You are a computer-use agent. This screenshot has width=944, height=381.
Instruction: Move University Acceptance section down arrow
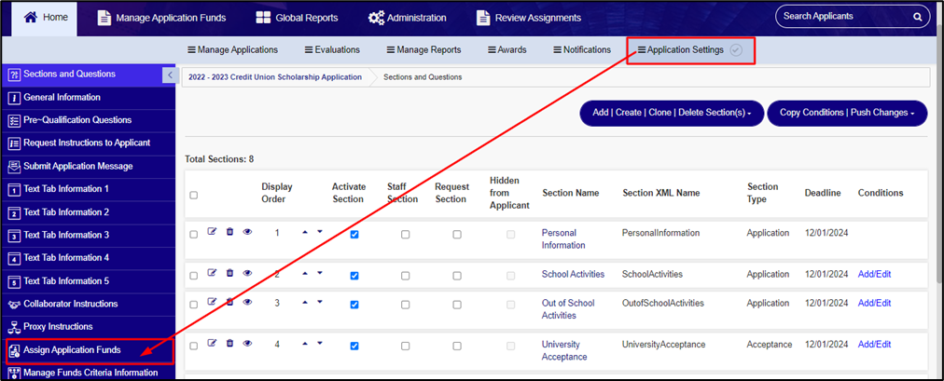320,343
